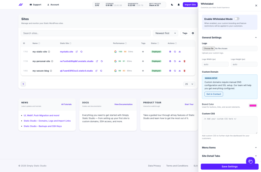Open WordPress admin for my-personal-site
Viewport: 261px width, 172px height.
(170, 61)
